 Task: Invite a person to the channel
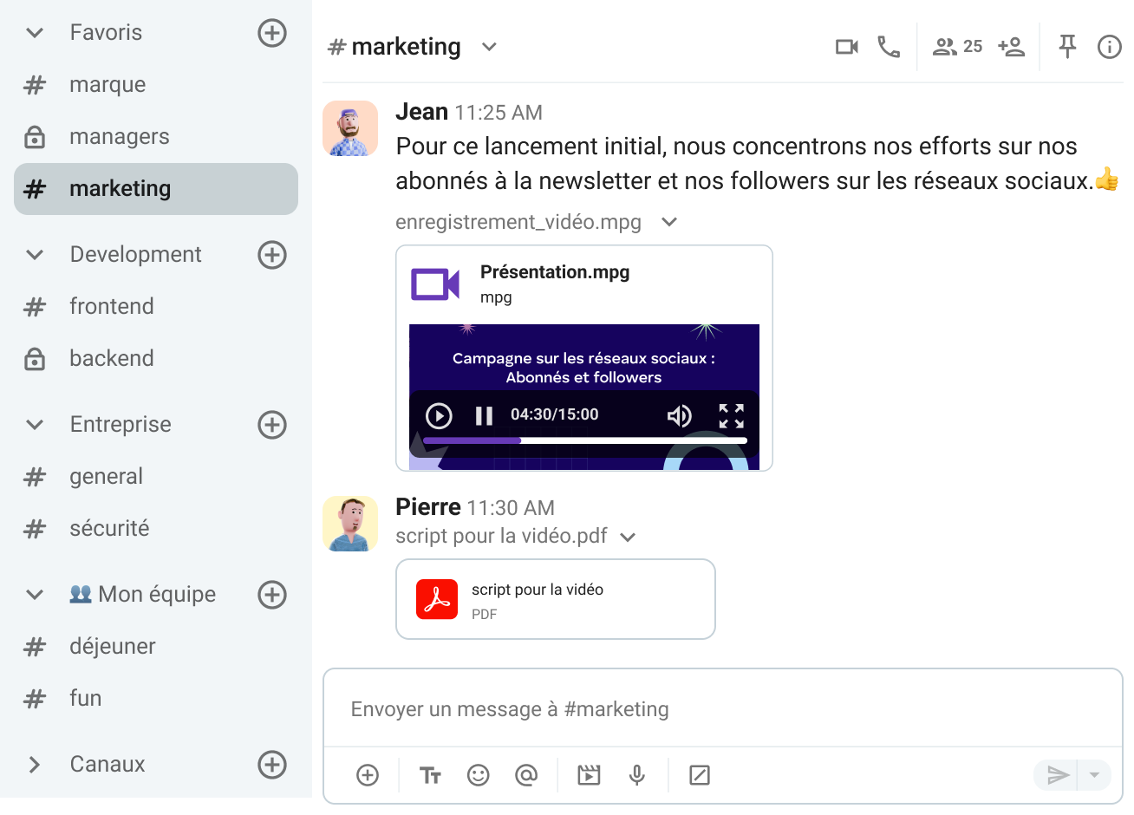[x=1012, y=47]
